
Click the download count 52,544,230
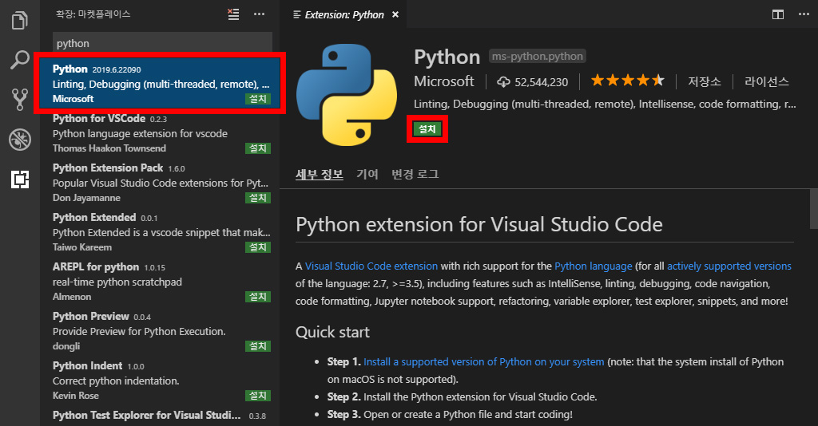pos(532,81)
